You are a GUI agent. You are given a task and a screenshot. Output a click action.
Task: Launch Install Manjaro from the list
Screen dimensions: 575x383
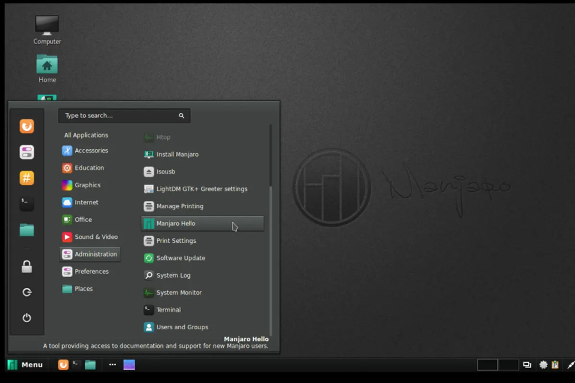177,155
